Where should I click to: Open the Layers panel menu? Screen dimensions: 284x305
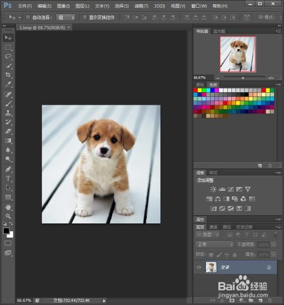278,227
